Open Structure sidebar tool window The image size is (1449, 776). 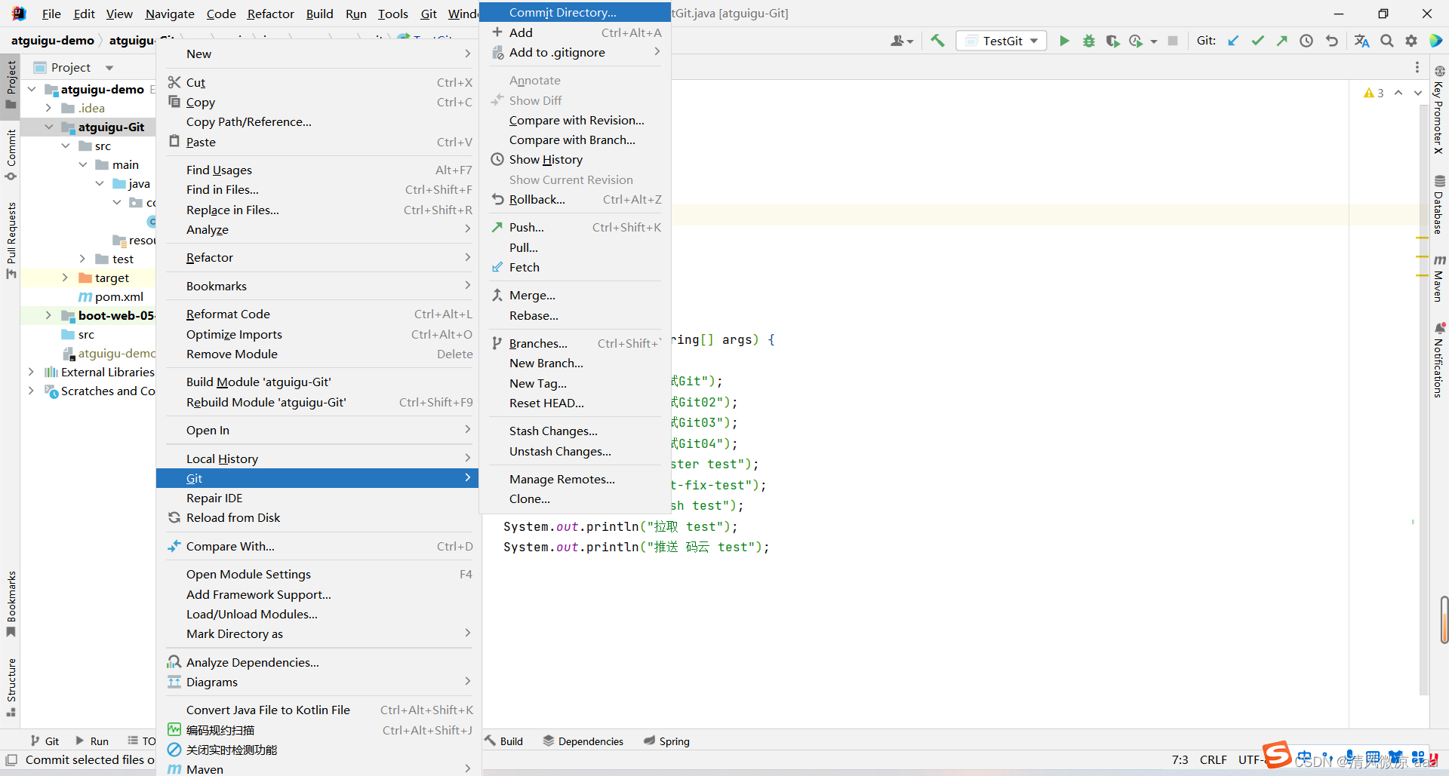(11, 687)
